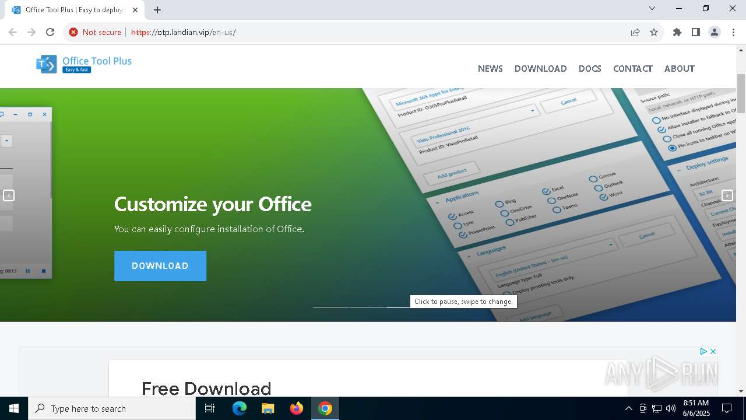Select the second carousel slide indicator
The width and height of the screenshot is (746, 420).
[367, 307]
